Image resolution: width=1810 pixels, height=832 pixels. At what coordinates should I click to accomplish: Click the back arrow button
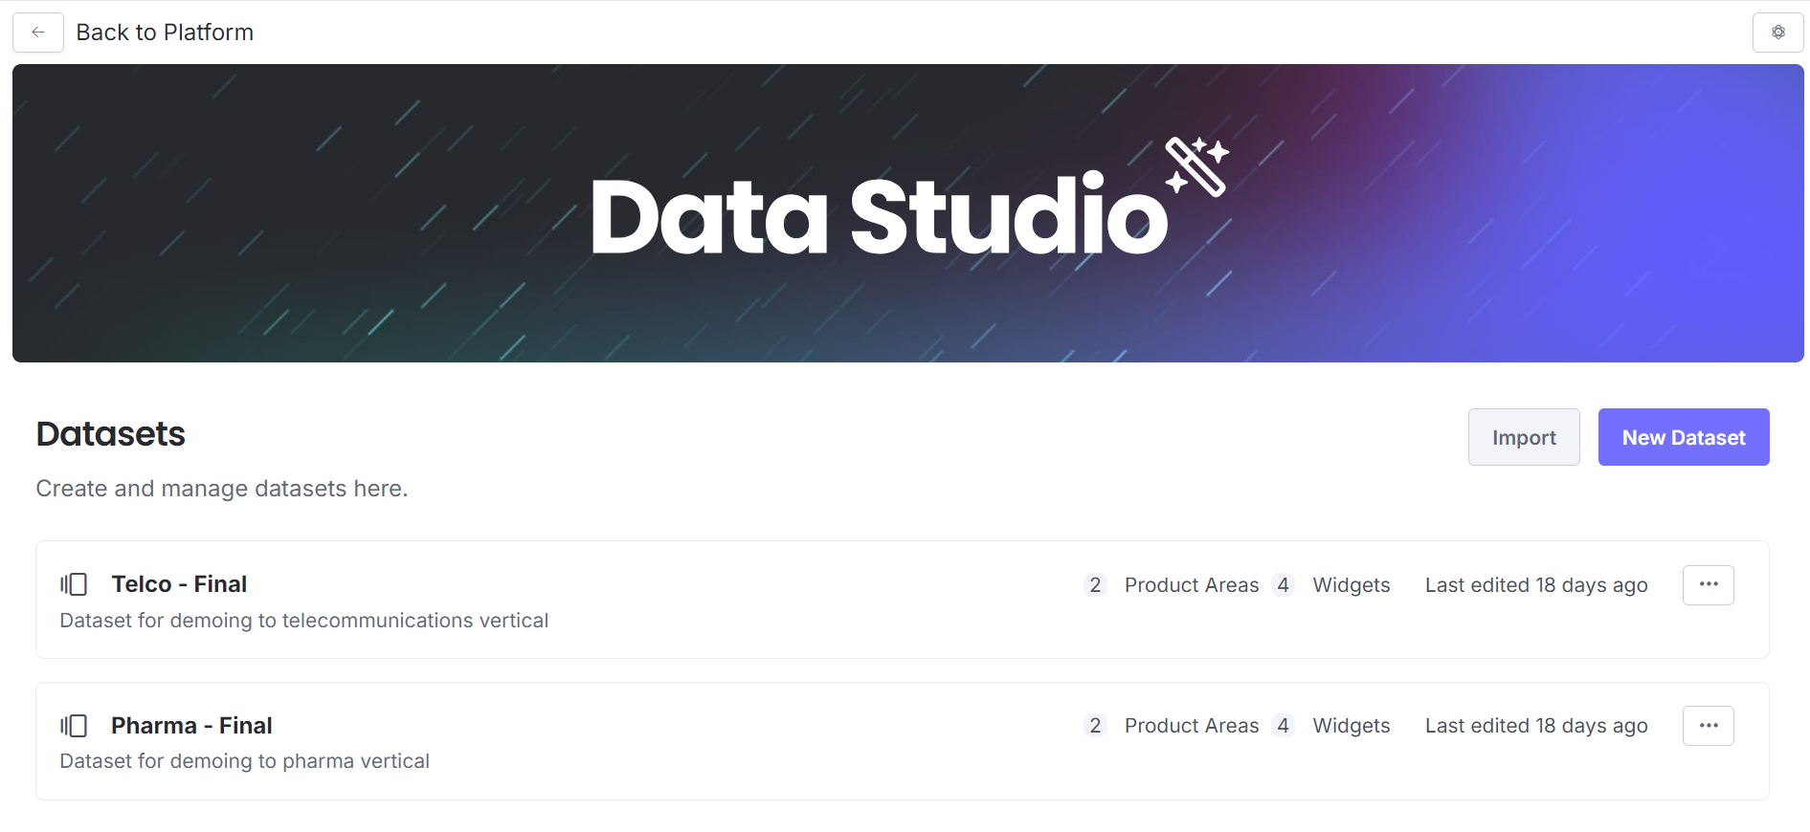(38, 33)
